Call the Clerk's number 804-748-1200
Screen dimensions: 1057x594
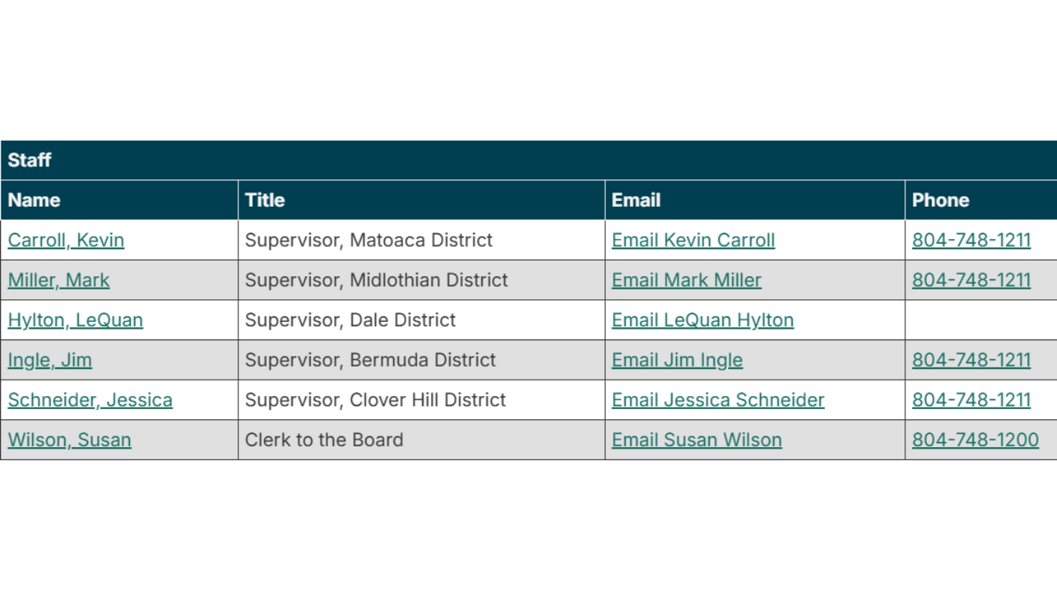pos(975,440)
